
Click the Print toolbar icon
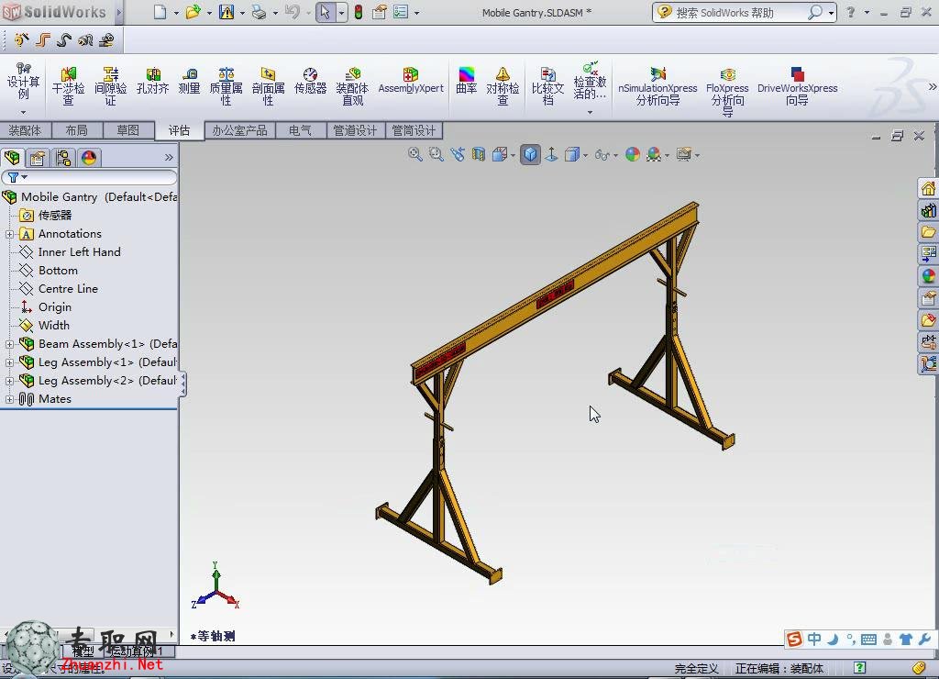(259, 12)
